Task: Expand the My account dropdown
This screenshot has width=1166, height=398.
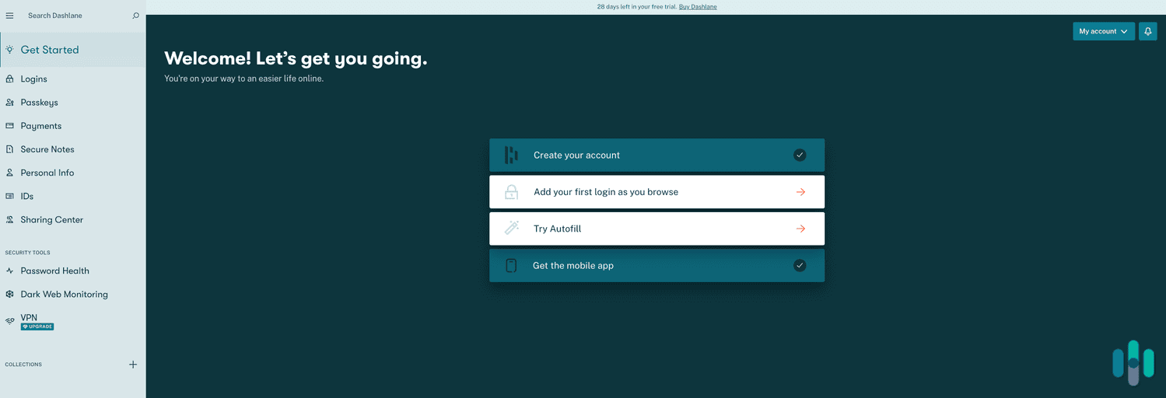Action: (x=1103, y=31)
